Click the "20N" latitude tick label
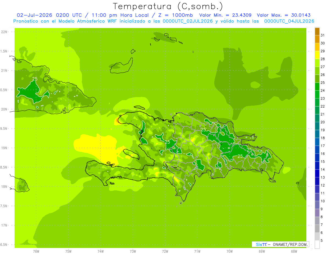The width and height of the screenshot is (330, 255). pyautogui.click(x=4, y=109)
